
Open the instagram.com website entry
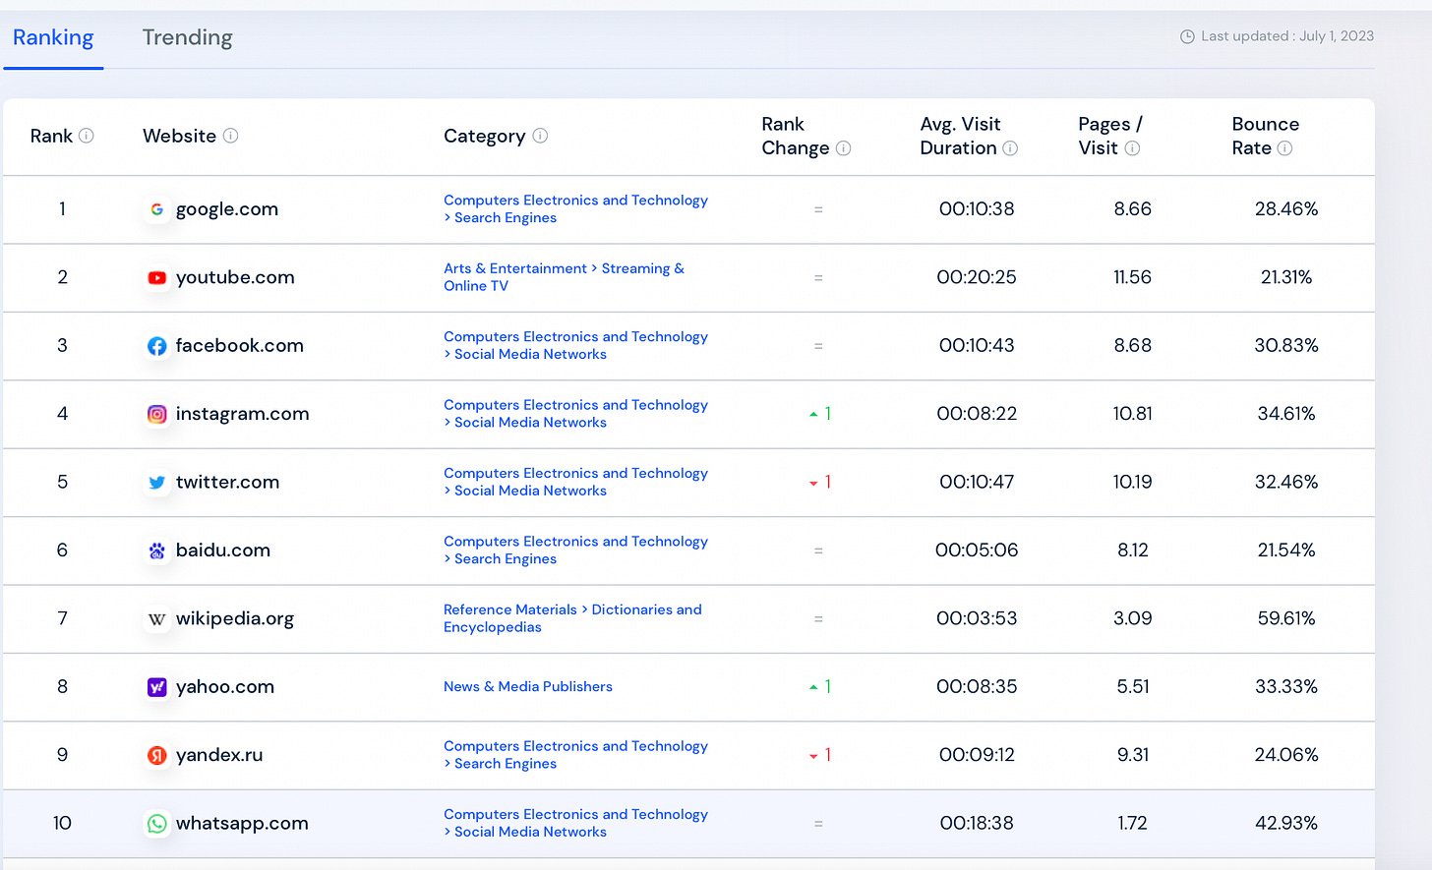(x=242, y=414)
